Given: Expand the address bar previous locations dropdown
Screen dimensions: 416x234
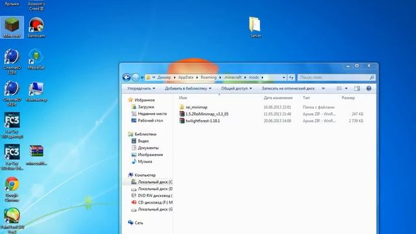Looking at the screenshot, I should (x=283, y=77).
